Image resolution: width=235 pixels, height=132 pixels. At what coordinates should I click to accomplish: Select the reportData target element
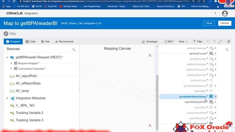200,107
